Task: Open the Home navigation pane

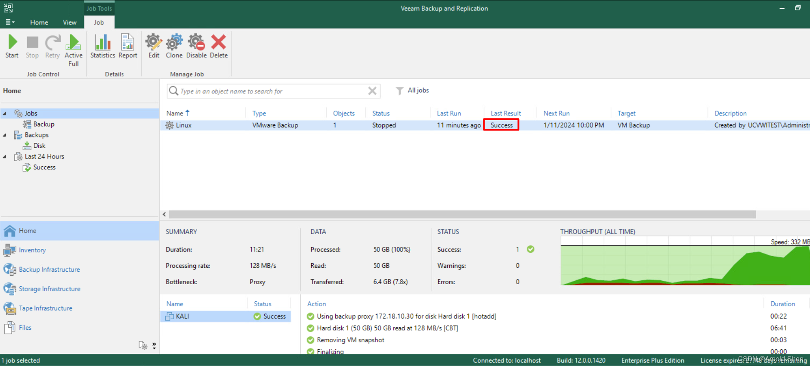Action: point(80,231)
